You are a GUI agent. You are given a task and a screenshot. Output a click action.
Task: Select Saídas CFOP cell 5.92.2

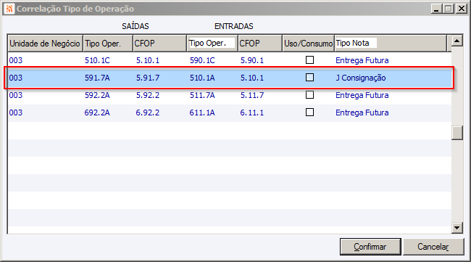148,95
